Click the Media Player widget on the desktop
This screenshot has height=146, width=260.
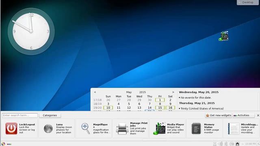tap(223, 36)
